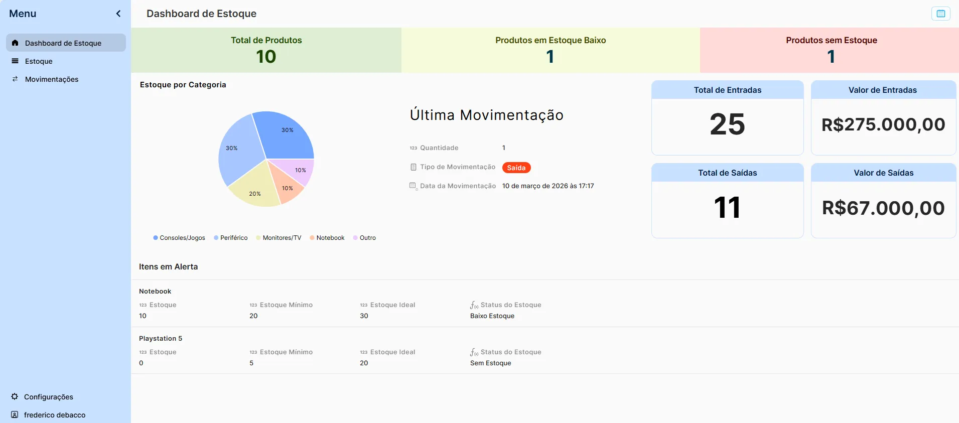This screenshot has height=423, width=959.
Task: Open the Estoque menu item
Action: click(x=39, y=61)
